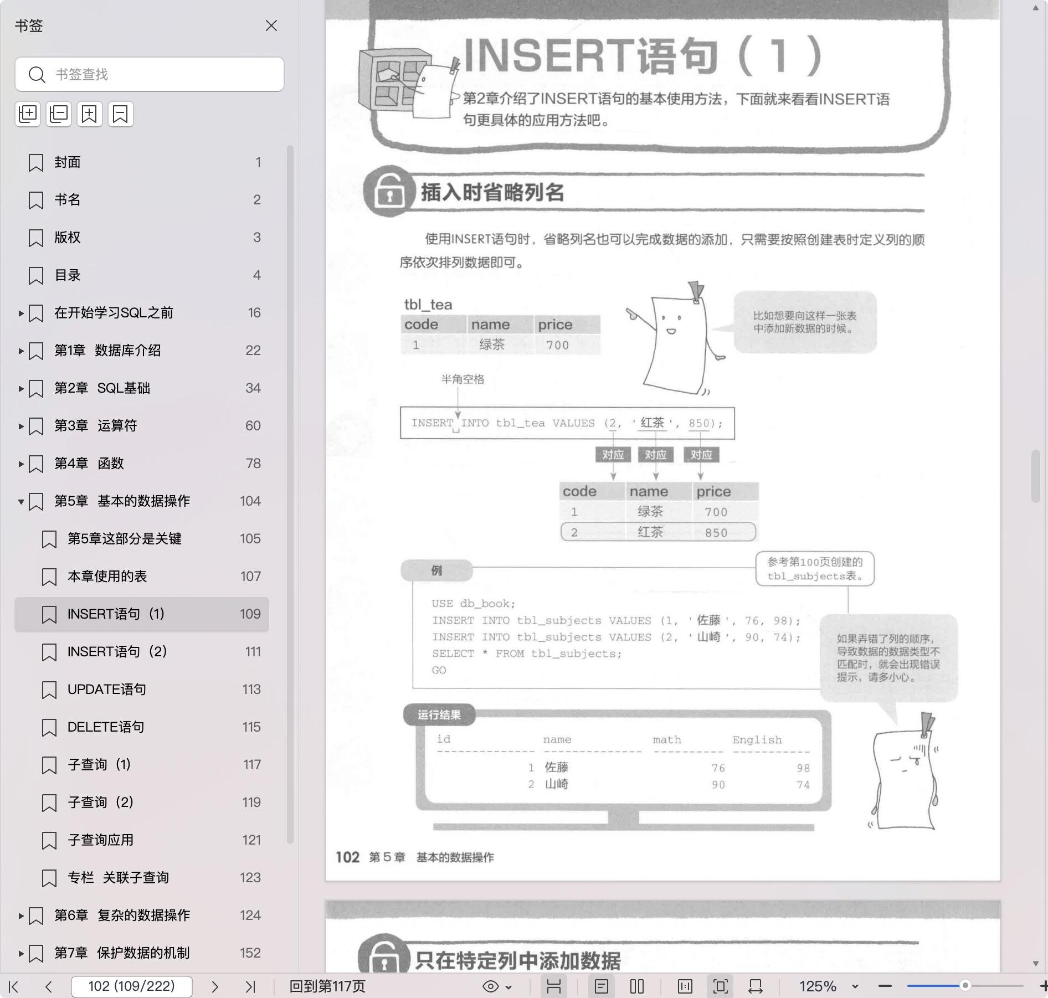
Task: Click the rotate page icon
Action: click(x=756, y=986)
